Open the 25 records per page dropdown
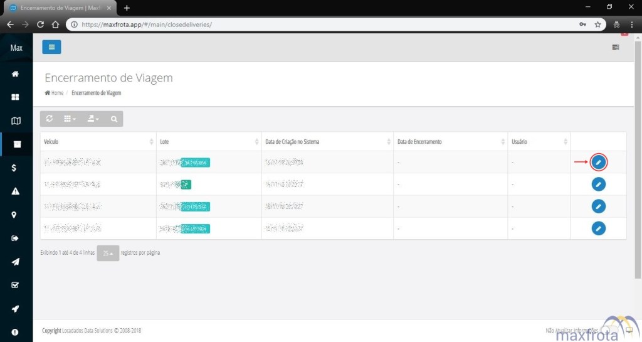Screen dimensions: 642x342 point(108,254)
